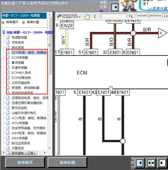The image size is (168, 170).
Task: Open ACU传感器 diagram entry
Action: 20,123
